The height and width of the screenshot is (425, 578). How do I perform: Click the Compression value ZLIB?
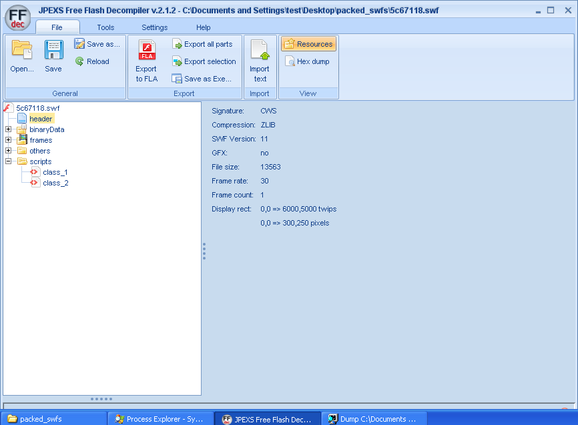pyautogui.click(x=268, y=125)
